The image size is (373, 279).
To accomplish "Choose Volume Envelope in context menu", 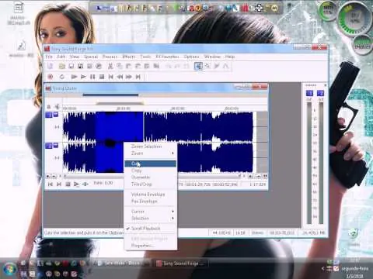I will (150, 195).
